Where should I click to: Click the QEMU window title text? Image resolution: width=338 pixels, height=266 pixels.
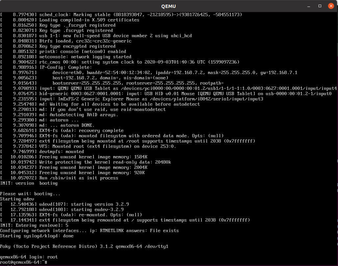click(169, 6)
